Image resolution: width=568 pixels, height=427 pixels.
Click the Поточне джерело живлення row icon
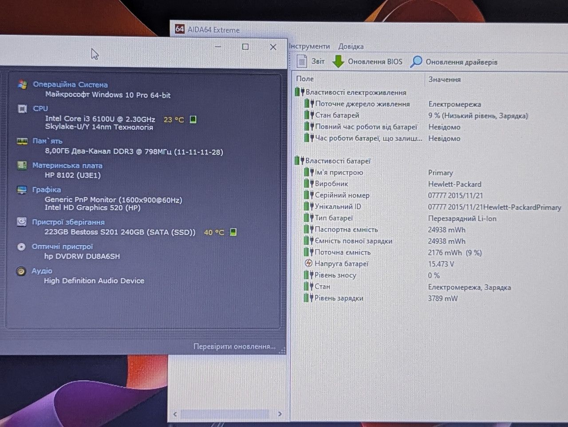click(309, 104)
